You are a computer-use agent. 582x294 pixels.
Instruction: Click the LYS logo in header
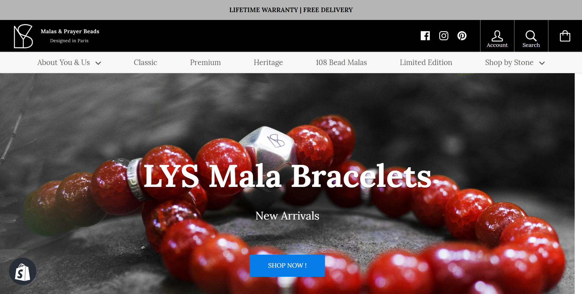[x=23, y=36]
